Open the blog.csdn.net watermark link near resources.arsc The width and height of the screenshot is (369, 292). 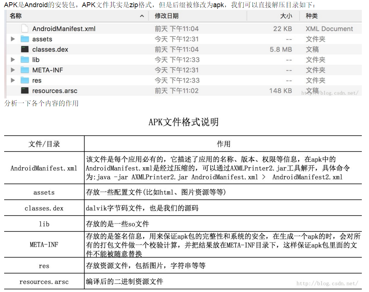(330, 93)
